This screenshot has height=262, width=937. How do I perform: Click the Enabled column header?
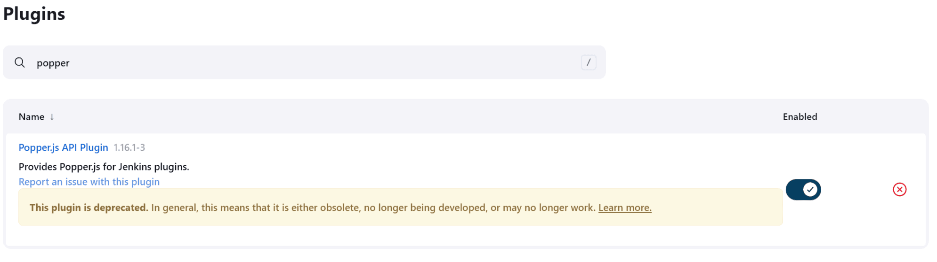[x=800, y=117]
